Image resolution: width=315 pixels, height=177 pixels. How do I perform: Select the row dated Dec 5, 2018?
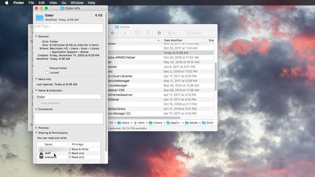point(161,71)
